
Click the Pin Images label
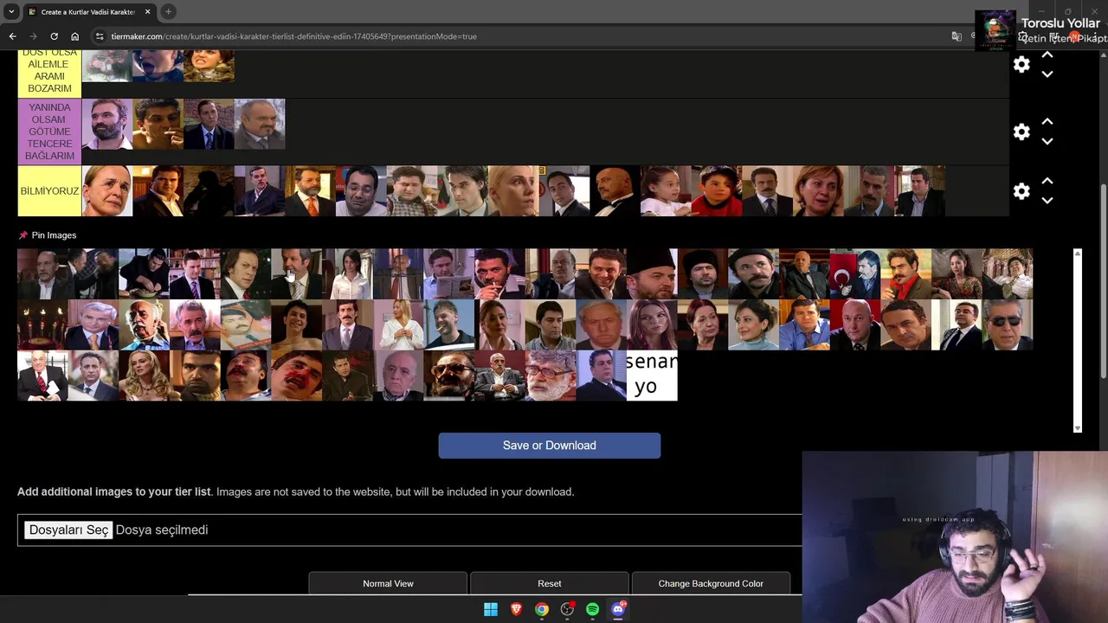pos(54,235)
